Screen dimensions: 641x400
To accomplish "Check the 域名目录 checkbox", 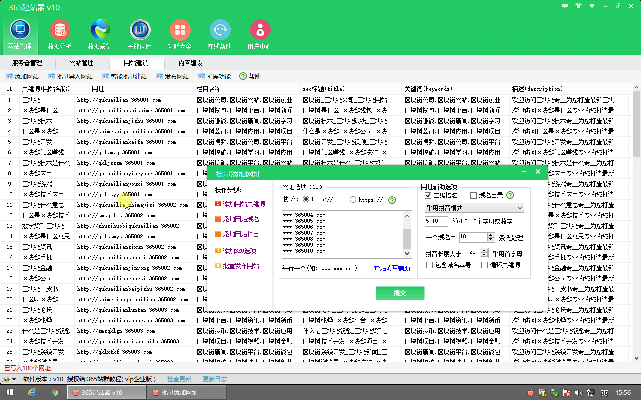I will pos(474,195).
